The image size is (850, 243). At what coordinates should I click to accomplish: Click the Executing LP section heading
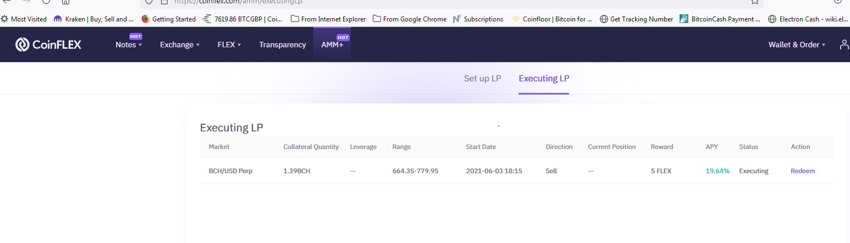[231, 128]
